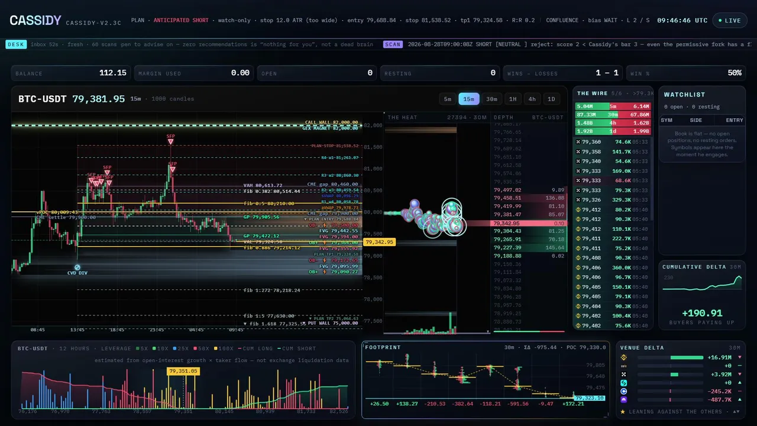Click exchange icon on 79,326 wire row
The height and width of the screenshot is (426, 757).
(x=578, y=199)
